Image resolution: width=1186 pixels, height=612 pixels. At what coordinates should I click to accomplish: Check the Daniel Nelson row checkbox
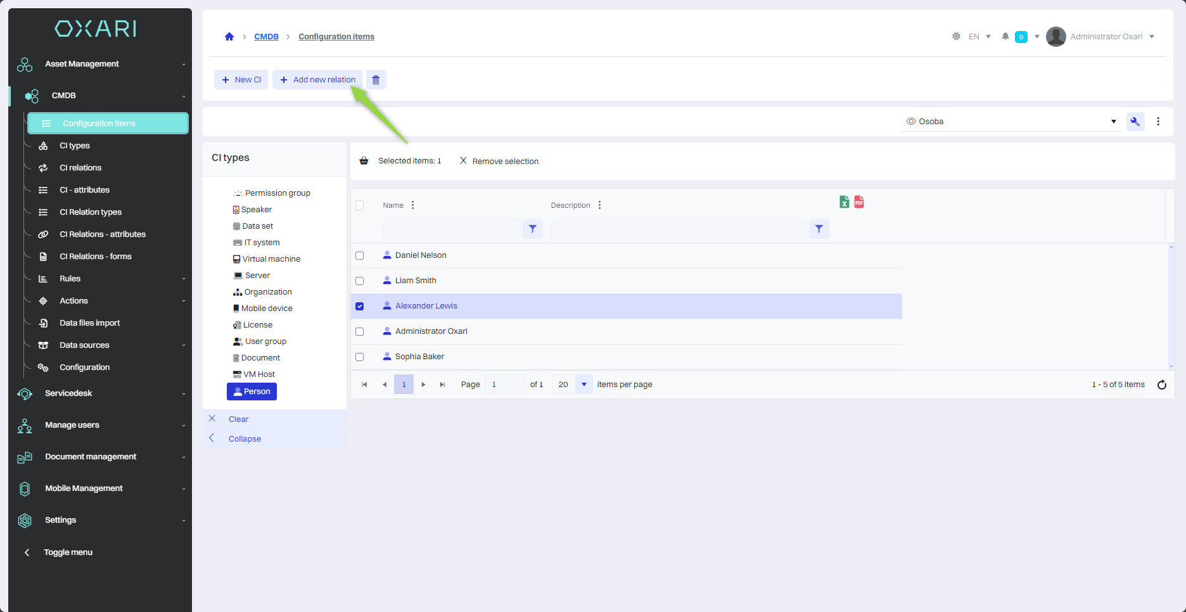360,256
